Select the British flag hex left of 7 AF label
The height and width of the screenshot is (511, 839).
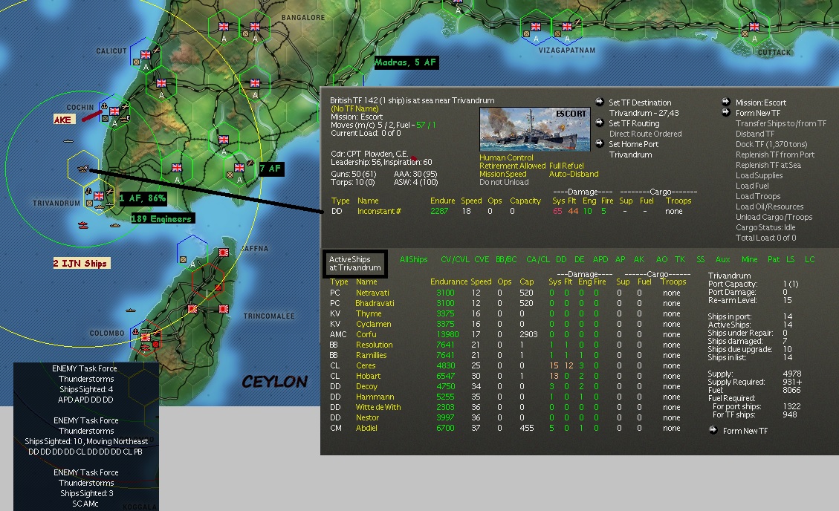(x=239, y=168)
